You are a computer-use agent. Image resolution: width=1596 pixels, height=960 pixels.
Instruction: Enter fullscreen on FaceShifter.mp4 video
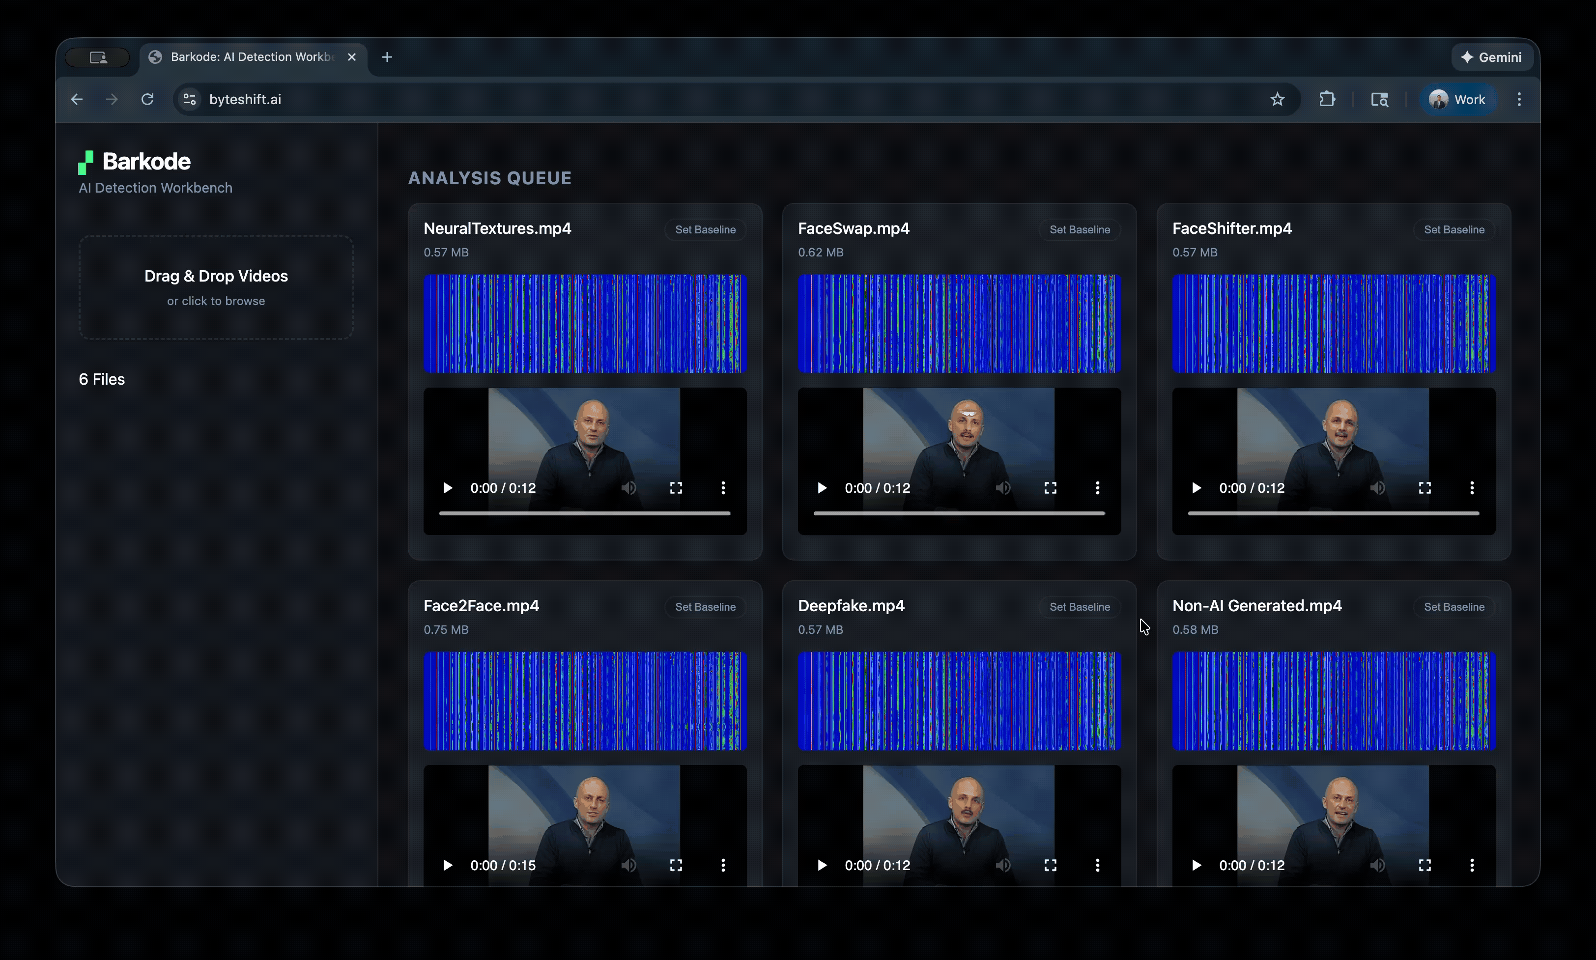(x=1425, y=488)
